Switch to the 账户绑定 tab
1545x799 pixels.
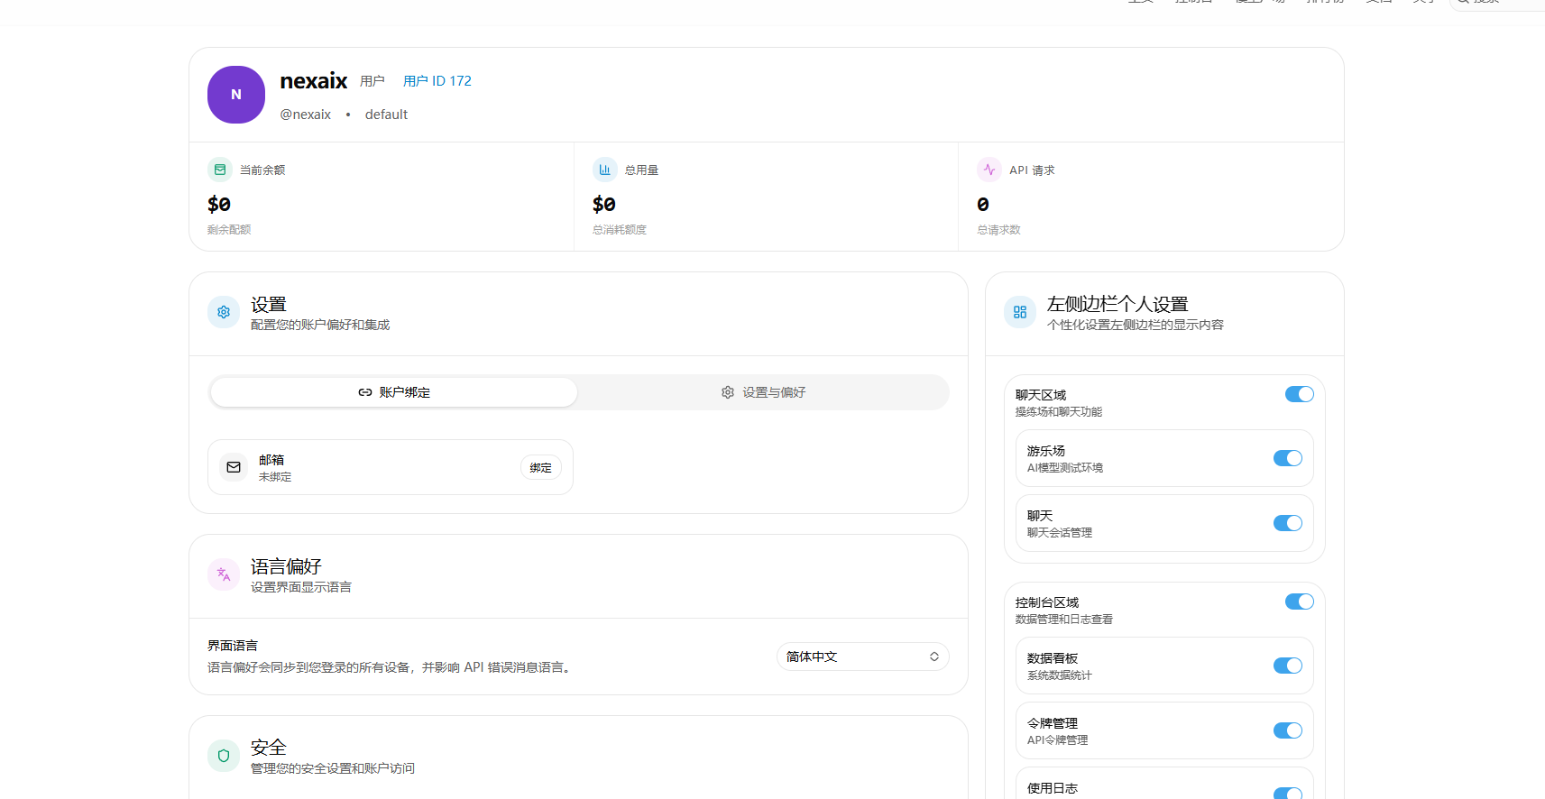tap(394, 392)
